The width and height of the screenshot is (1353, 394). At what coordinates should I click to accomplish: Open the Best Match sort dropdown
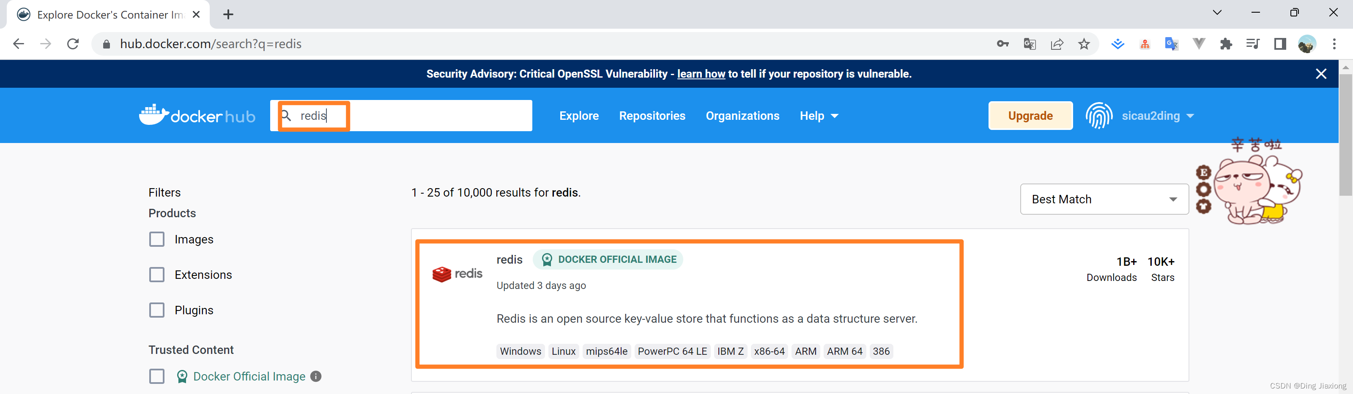[1104, 199]
